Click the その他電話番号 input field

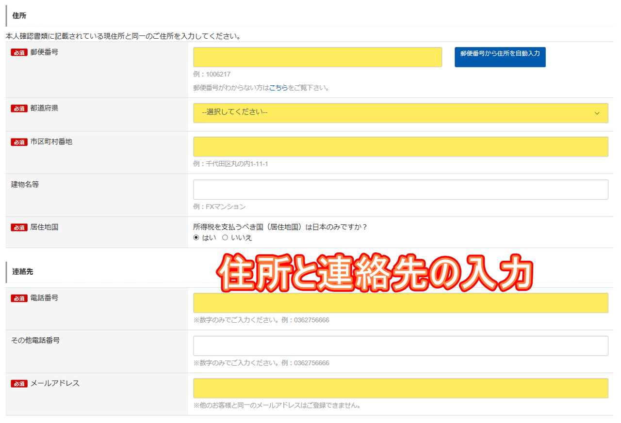[x=400, y=346]
